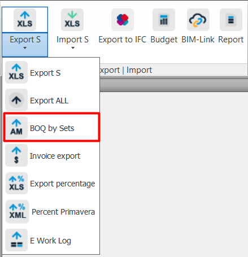This screenshot has width=248, height=257.
Task: Choose Percent Primavera menu entry
Action: pyautogui.click(x=51, y=211)
